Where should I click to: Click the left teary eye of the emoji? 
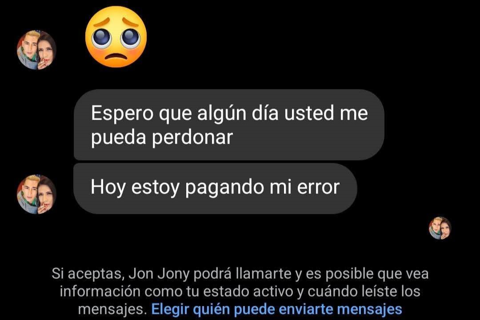pos(101,38)
